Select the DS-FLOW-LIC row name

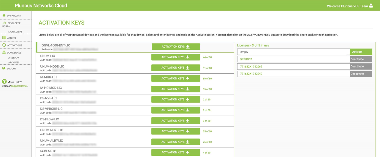[50, 119]
